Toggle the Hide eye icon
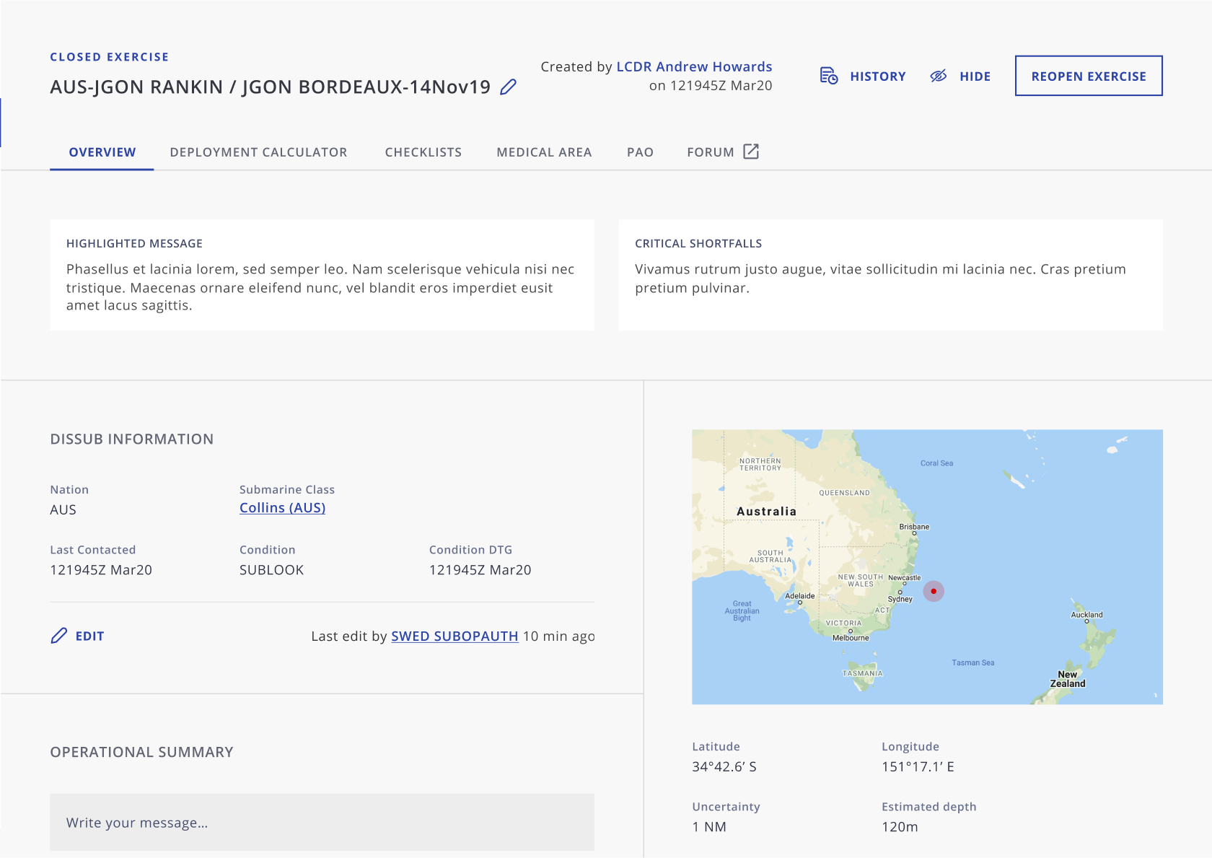Screen dimensions: 1212x858 [938, 76]
